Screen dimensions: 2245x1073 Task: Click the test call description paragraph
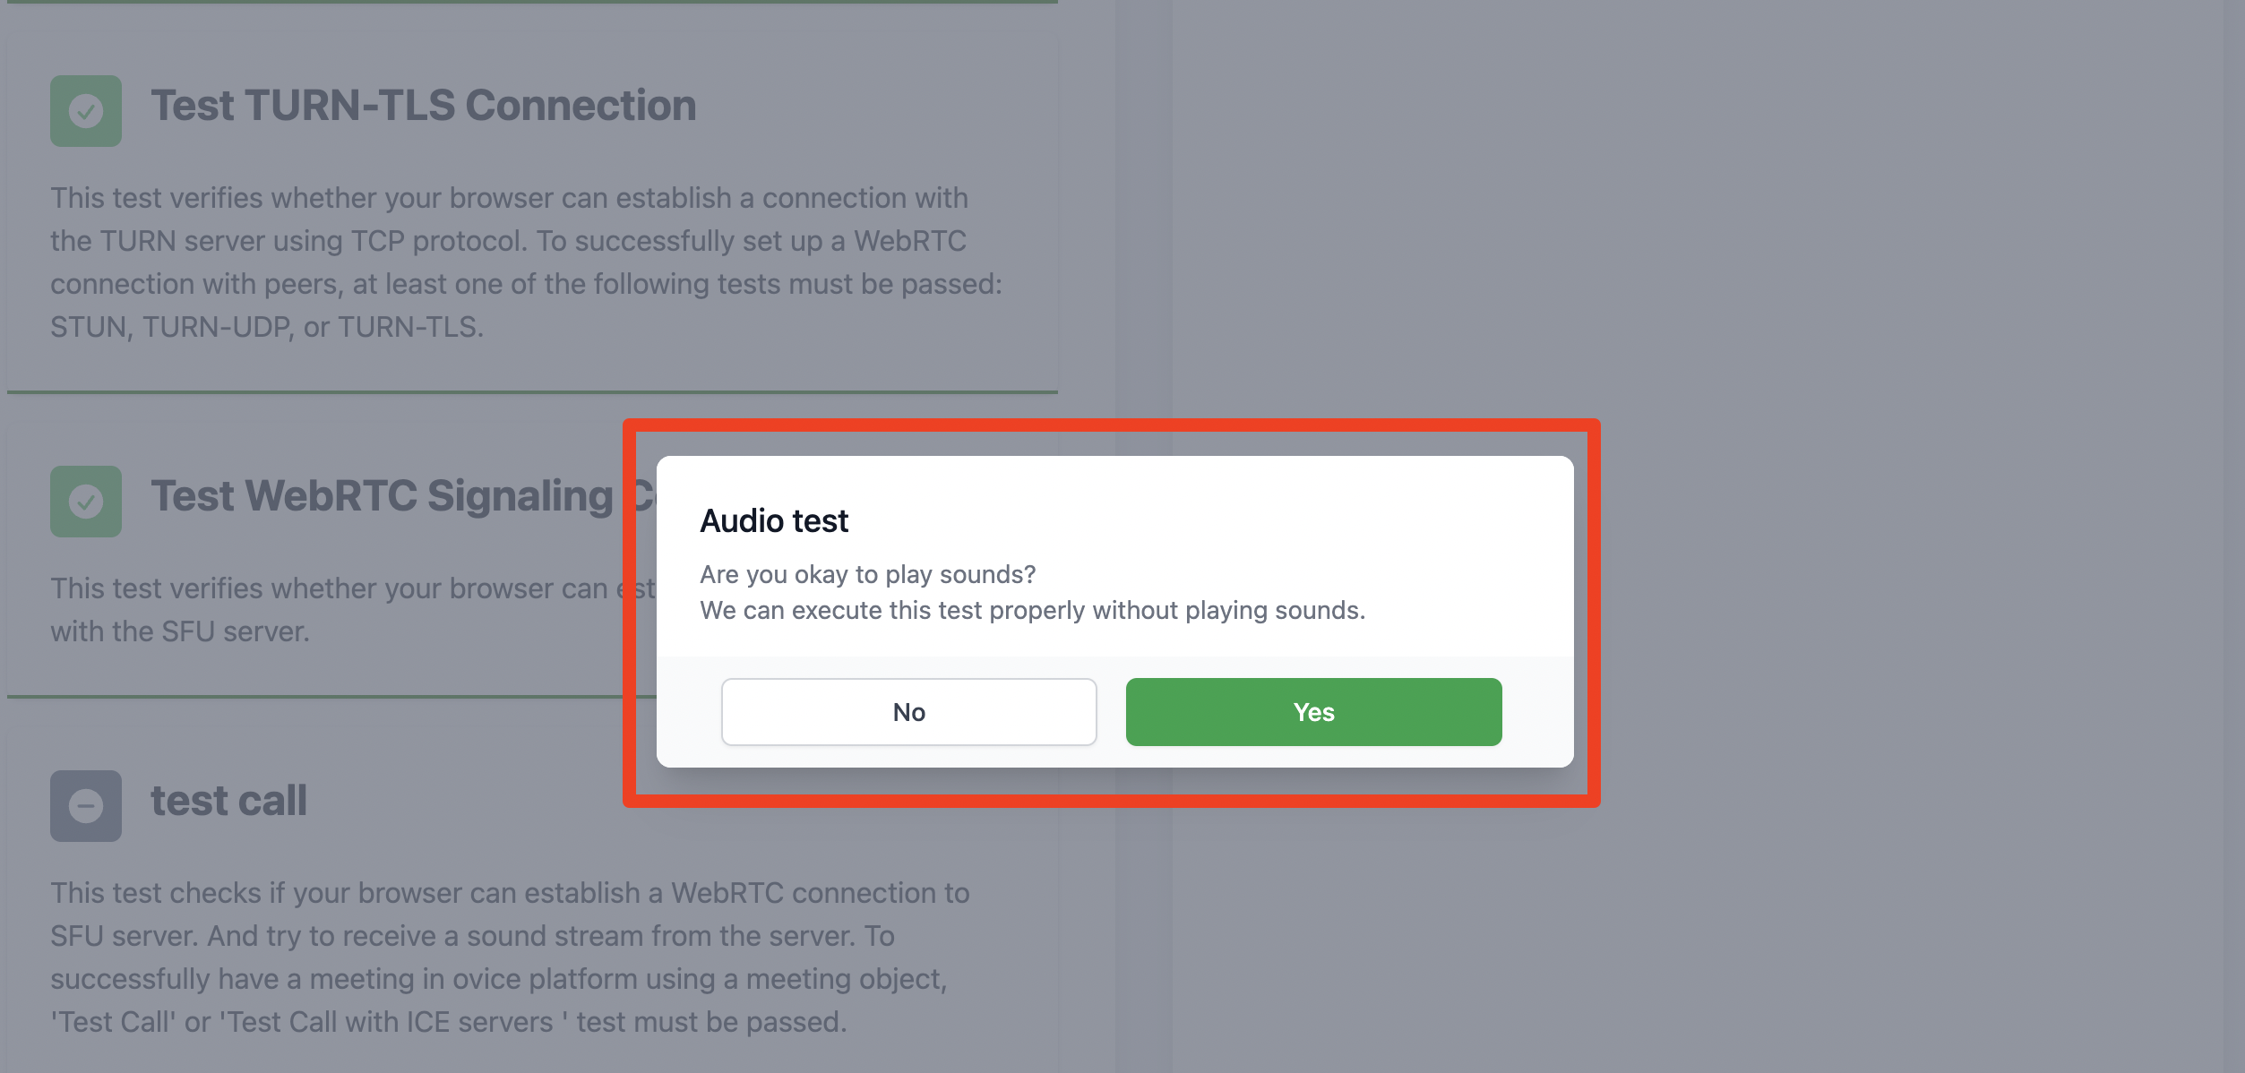511,957
